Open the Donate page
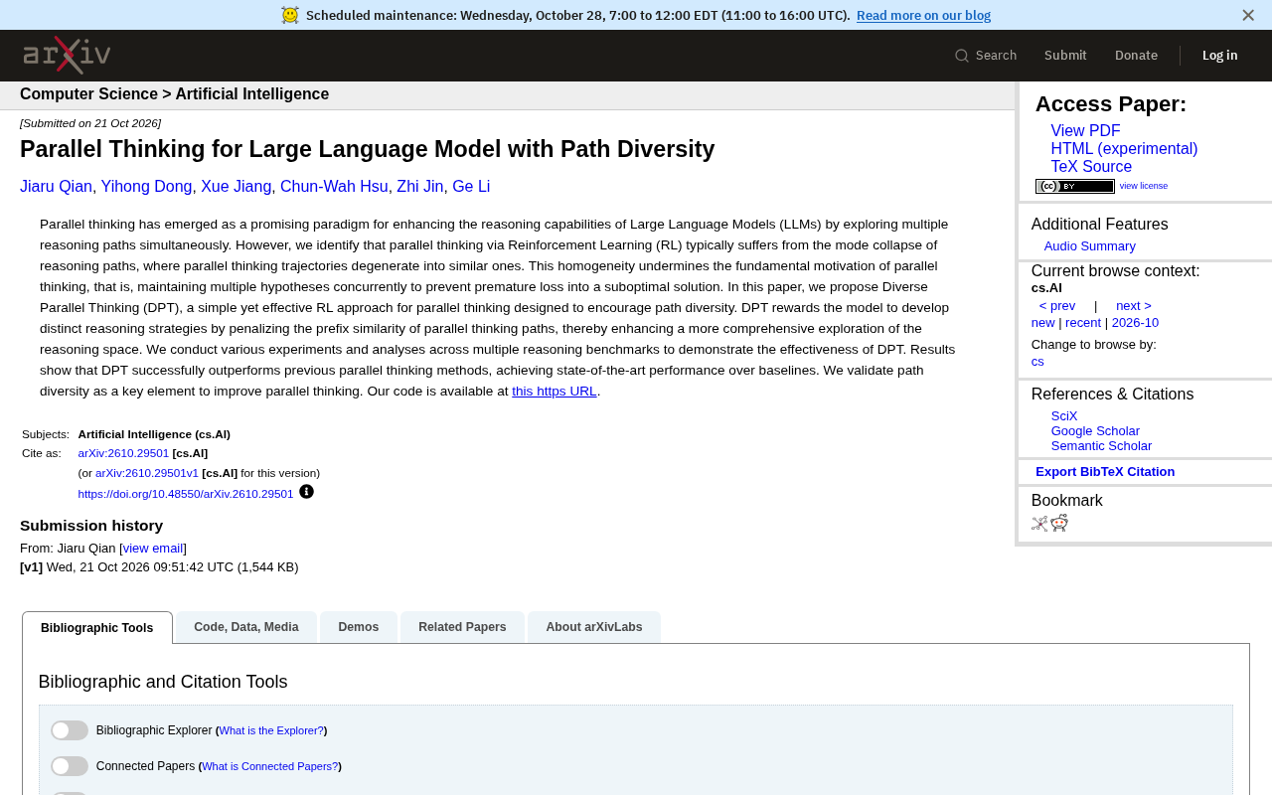 [1136, 56]
